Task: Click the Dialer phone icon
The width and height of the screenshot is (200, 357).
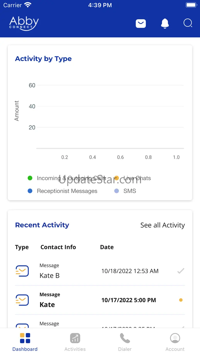Action: point(125,338)
